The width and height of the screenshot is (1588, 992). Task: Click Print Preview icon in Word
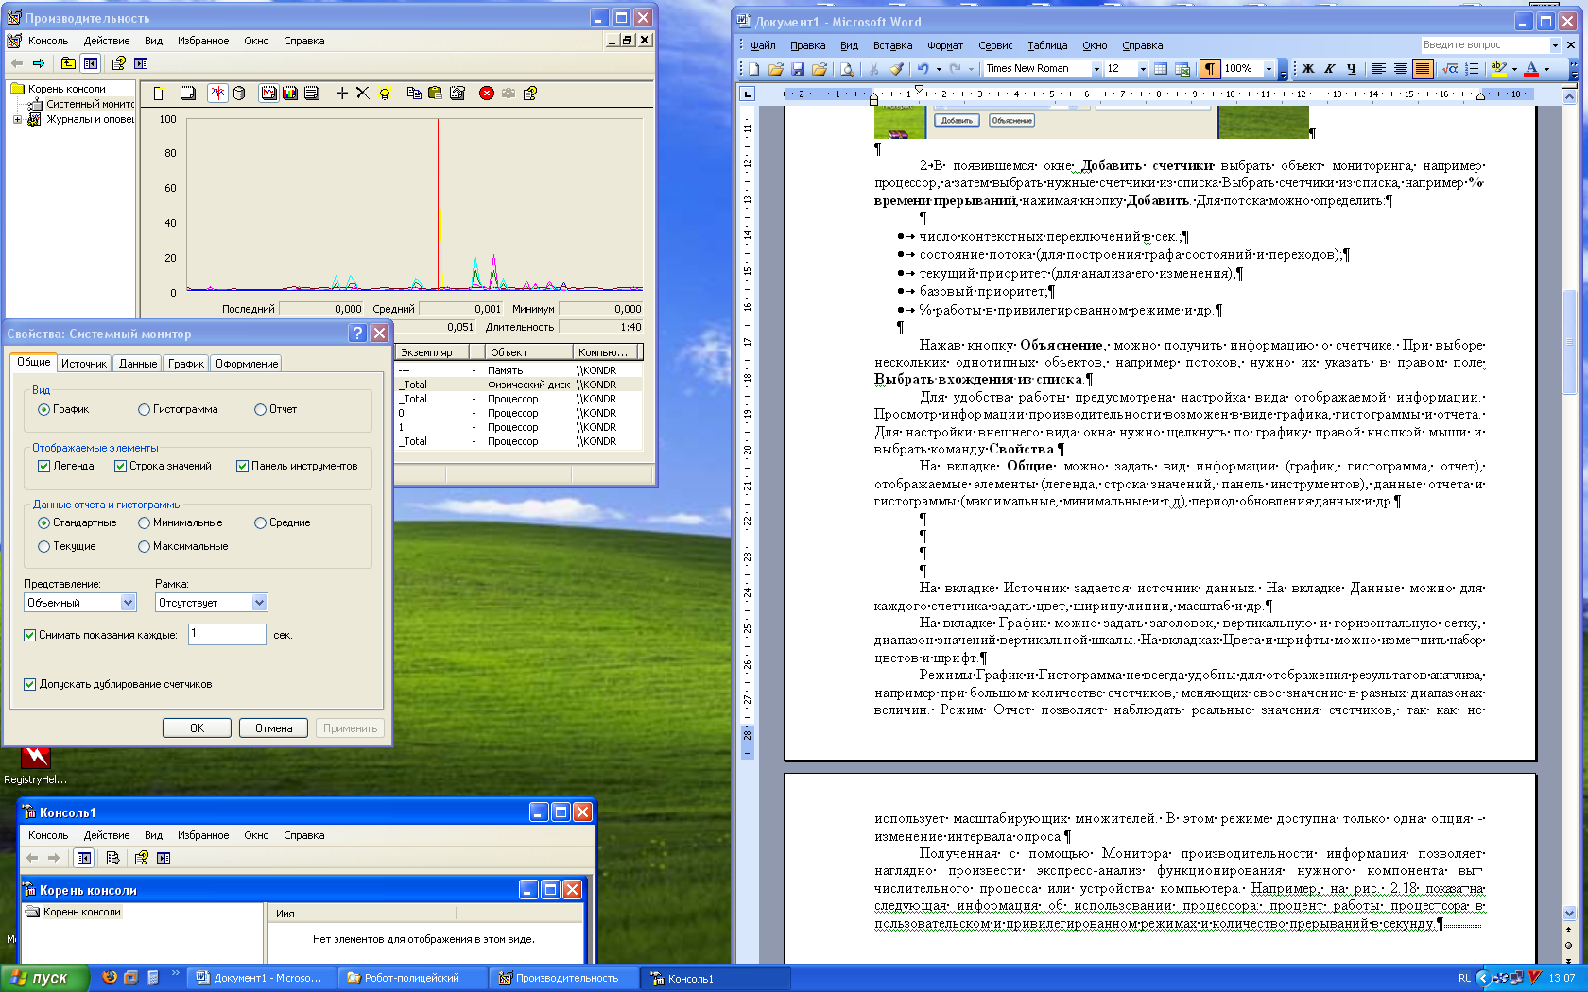click(847, 69)
